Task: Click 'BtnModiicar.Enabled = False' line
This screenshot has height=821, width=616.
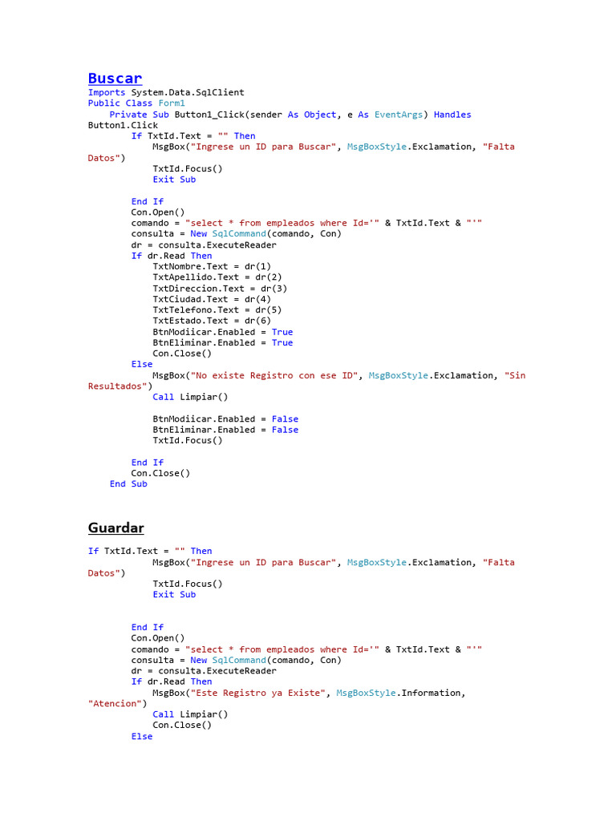Action: (225, 419)
